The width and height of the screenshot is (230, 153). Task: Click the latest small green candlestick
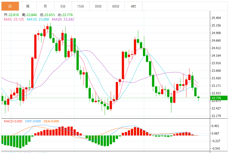point(199,97)
